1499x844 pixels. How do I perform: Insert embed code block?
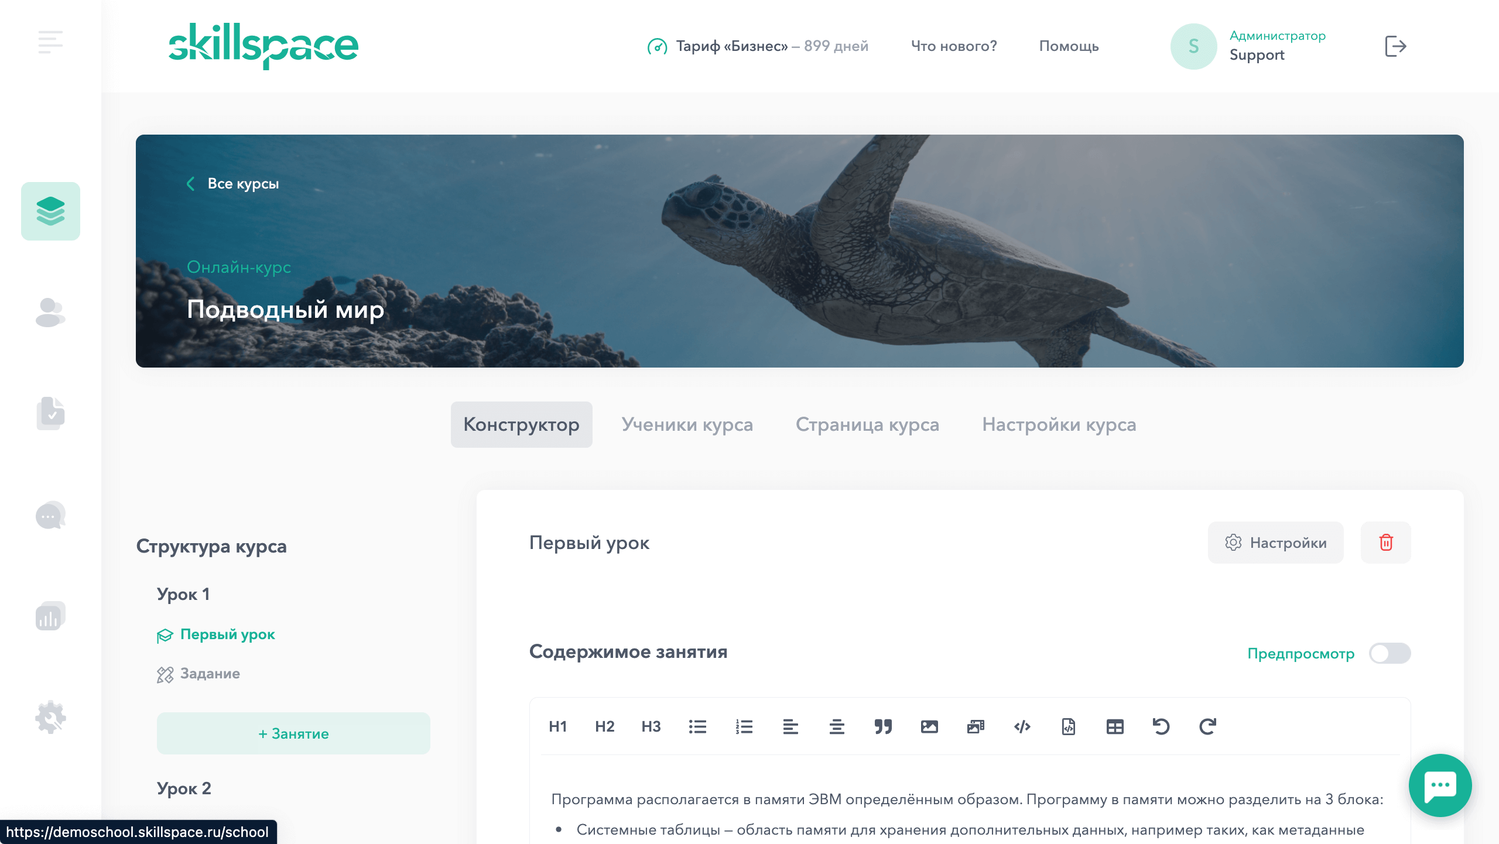click(1022, 726)
